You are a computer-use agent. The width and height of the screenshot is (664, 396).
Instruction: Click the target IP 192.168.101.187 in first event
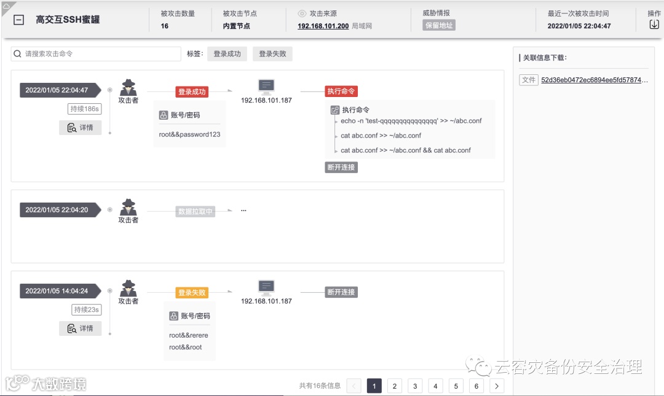click(x=266, y=100)
